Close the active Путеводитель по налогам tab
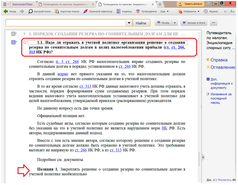 tap(153, 4)
